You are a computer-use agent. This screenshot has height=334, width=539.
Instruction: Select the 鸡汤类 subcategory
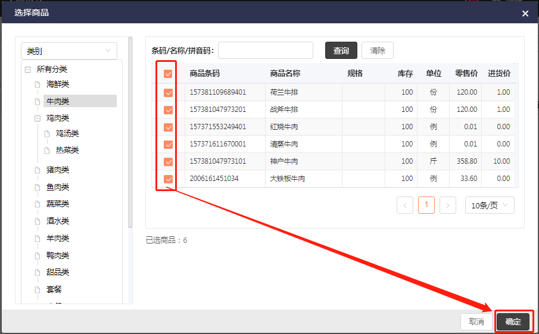click(67, 134)
